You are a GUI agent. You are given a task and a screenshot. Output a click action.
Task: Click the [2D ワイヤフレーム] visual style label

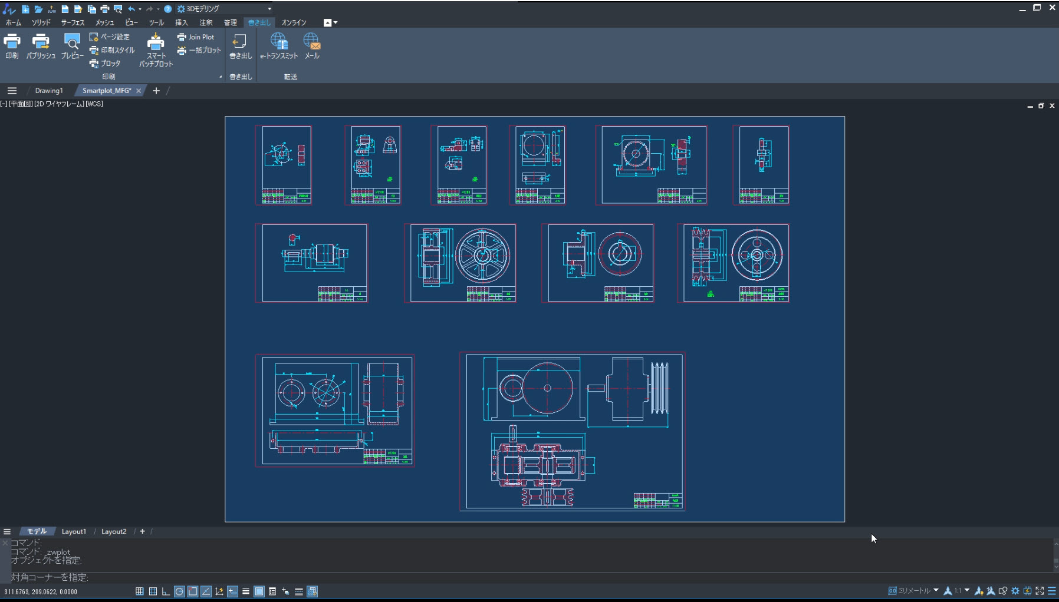59,104
